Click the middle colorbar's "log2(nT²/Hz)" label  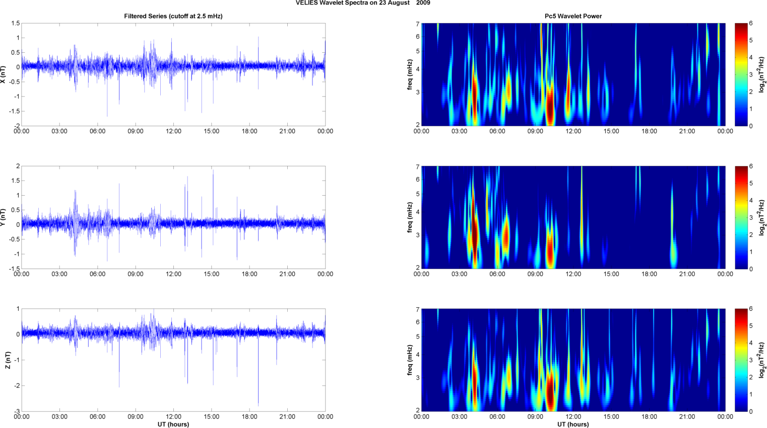(762, 217)
